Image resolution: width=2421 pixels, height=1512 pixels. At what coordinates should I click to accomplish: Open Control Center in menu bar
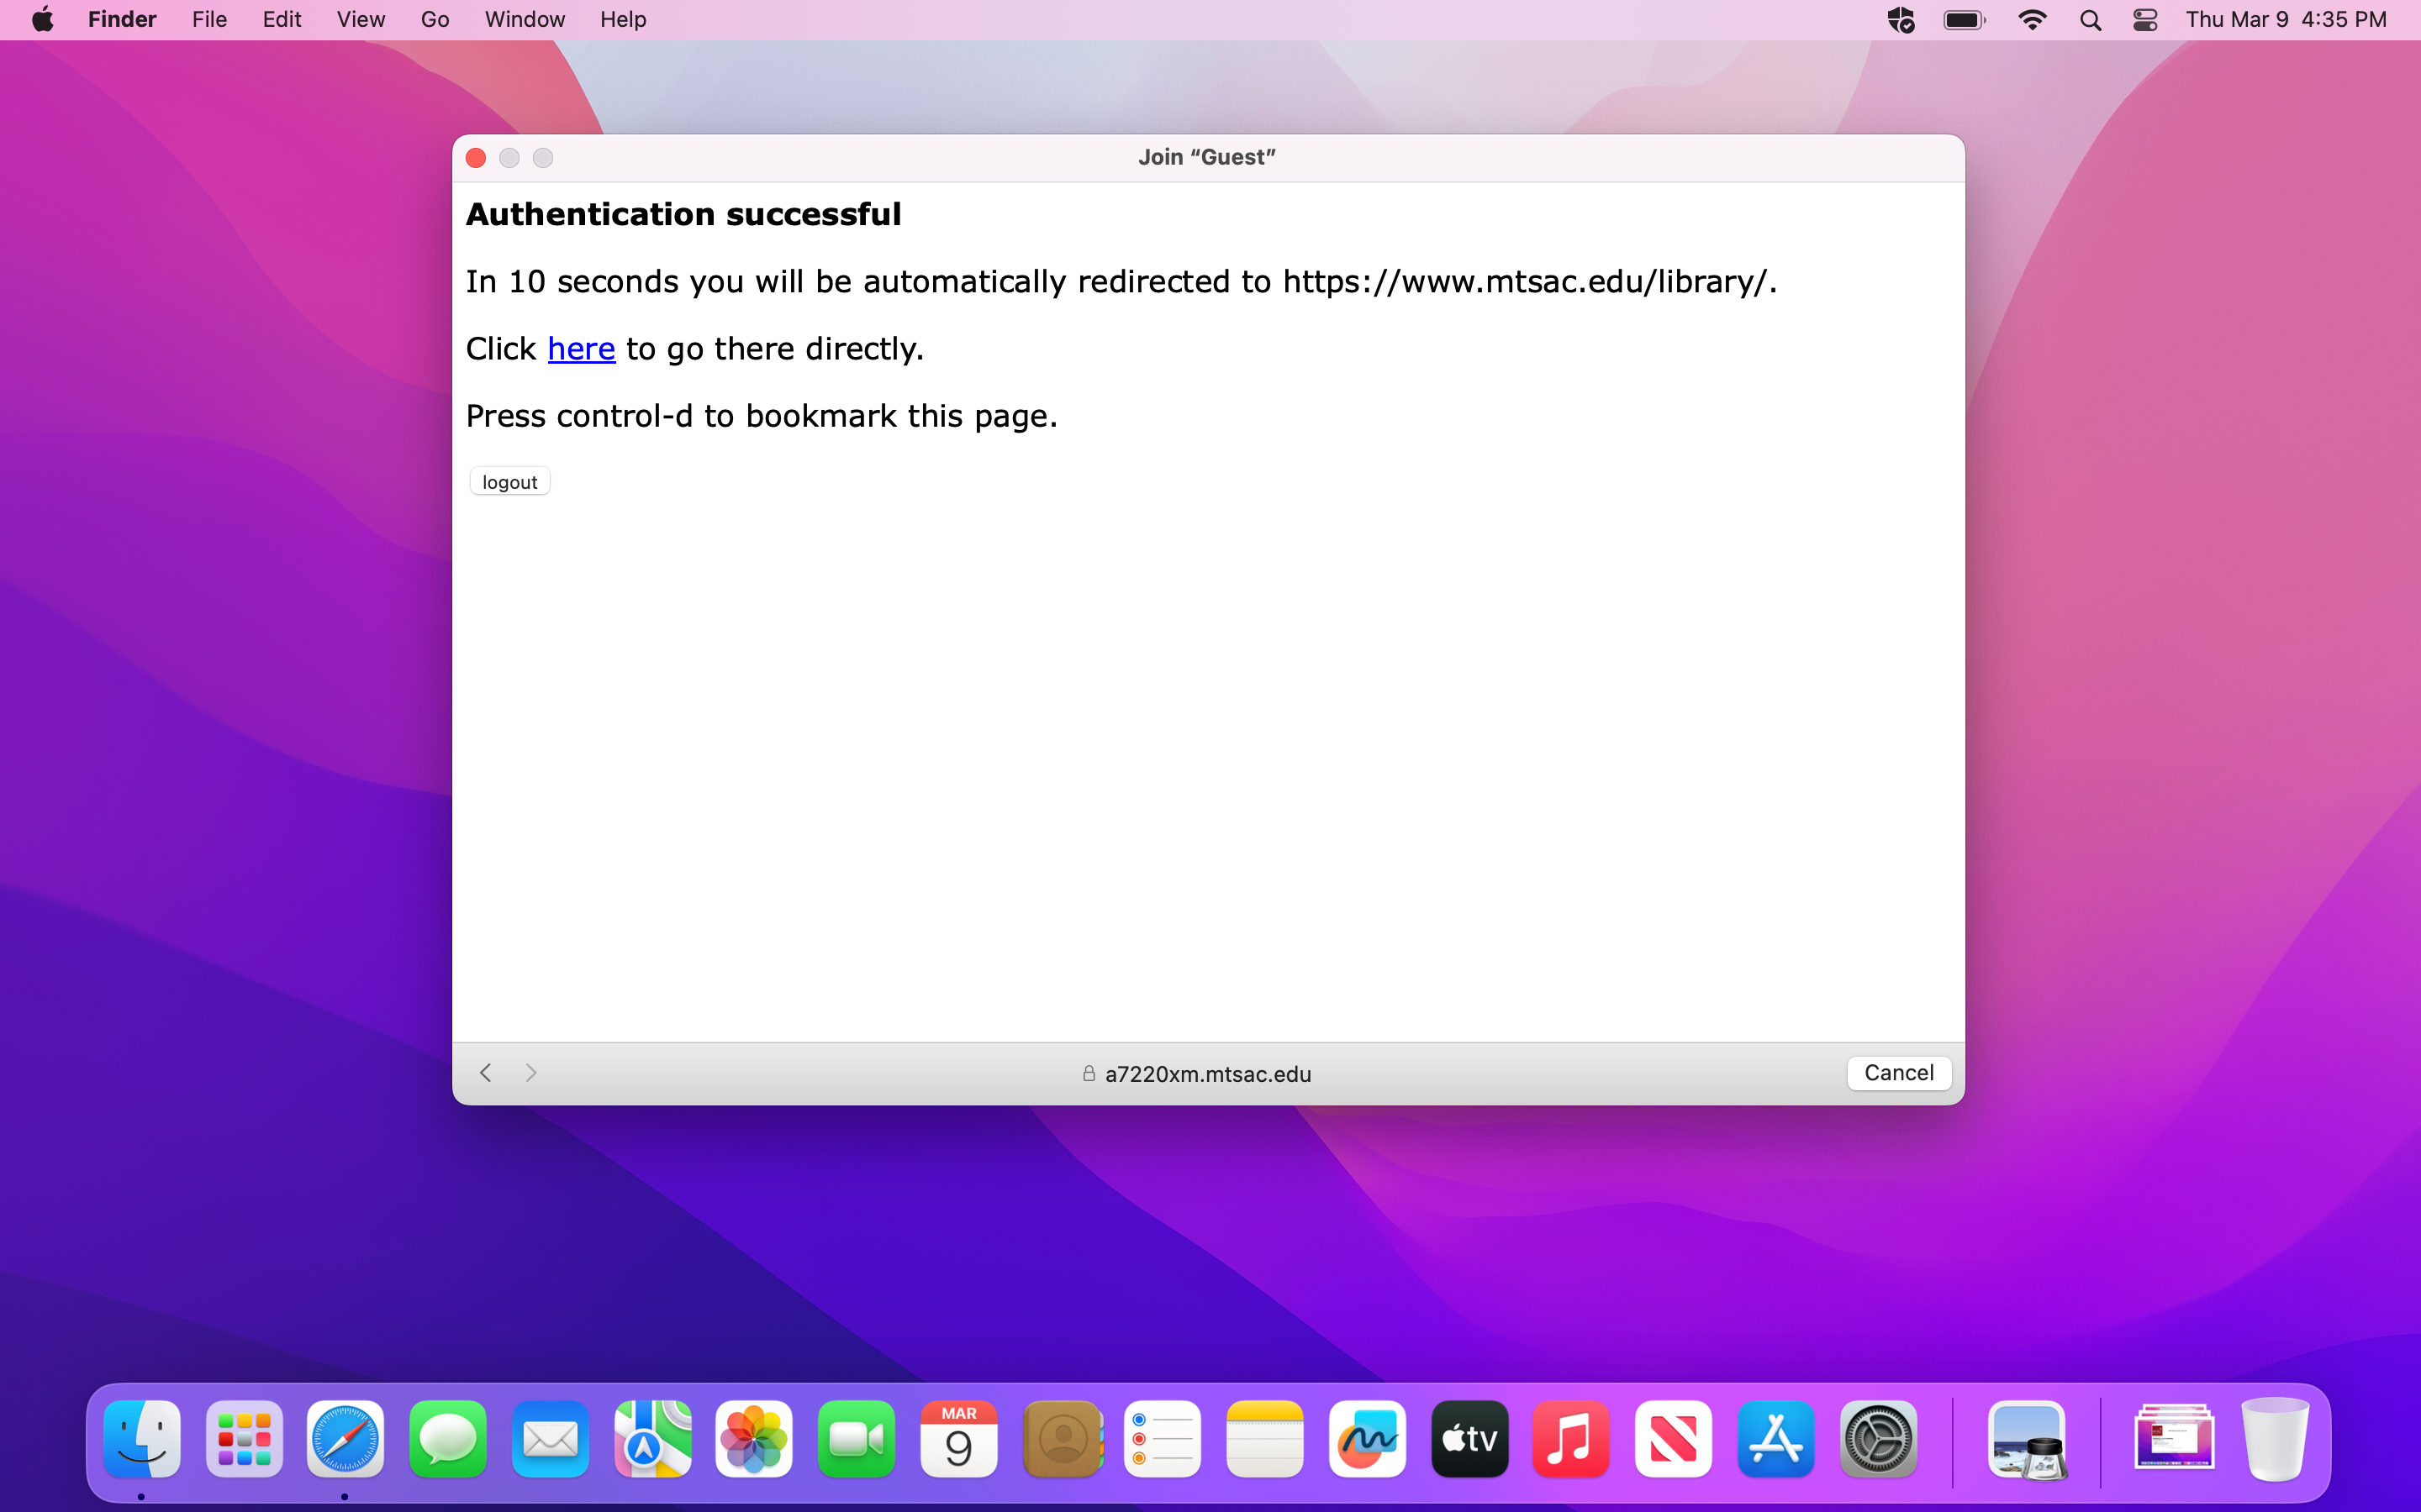[x=2145, y=20]
